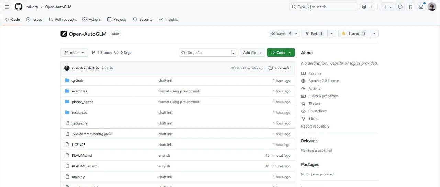Click the resources folder icon

tap(67, 112)
